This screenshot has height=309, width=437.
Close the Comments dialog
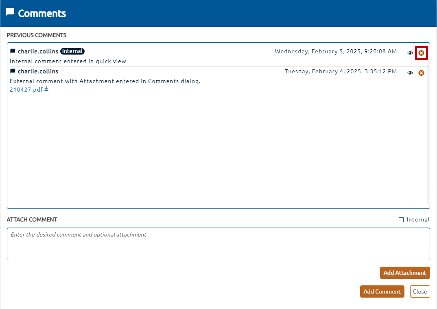coord(420,291)
